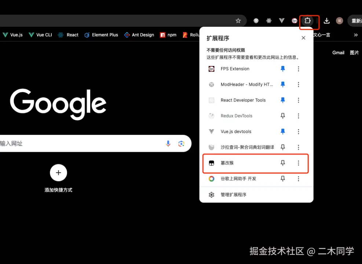Open more options for React Developer Tools
Image resolution: width=362 pixels, height=264 pixels.
(x=298, y=100)
